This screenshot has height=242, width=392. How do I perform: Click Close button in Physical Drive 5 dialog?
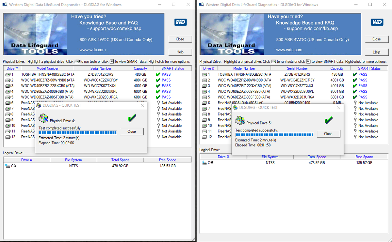point(328,134)
